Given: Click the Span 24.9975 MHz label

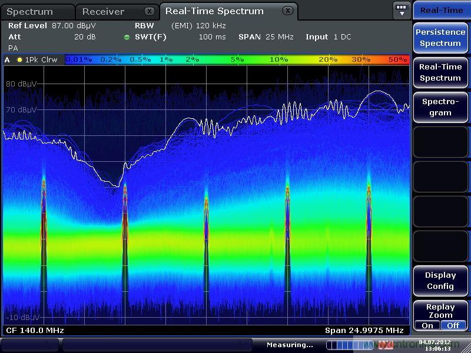Looking at the screenshot, I should pos(364,330).
